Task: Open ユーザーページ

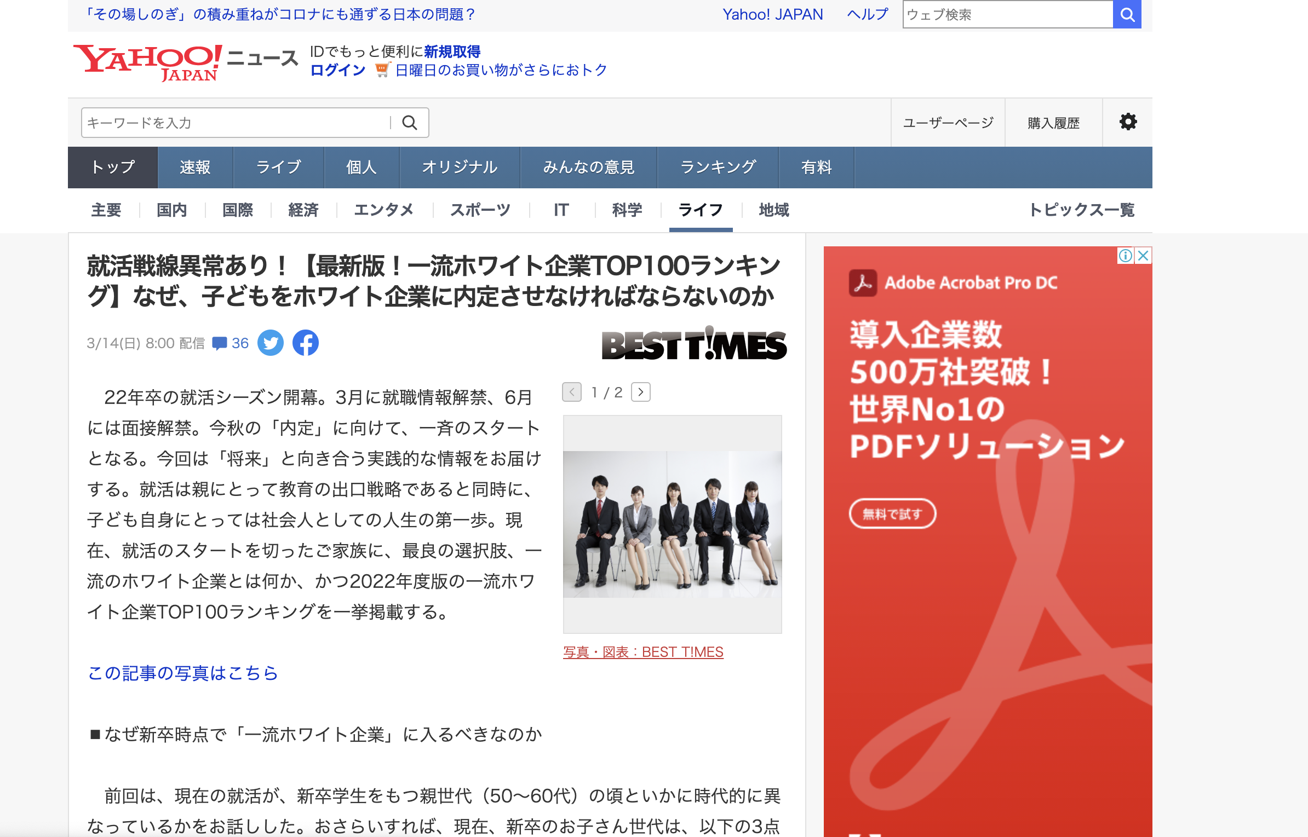Action: pos(948,123)
